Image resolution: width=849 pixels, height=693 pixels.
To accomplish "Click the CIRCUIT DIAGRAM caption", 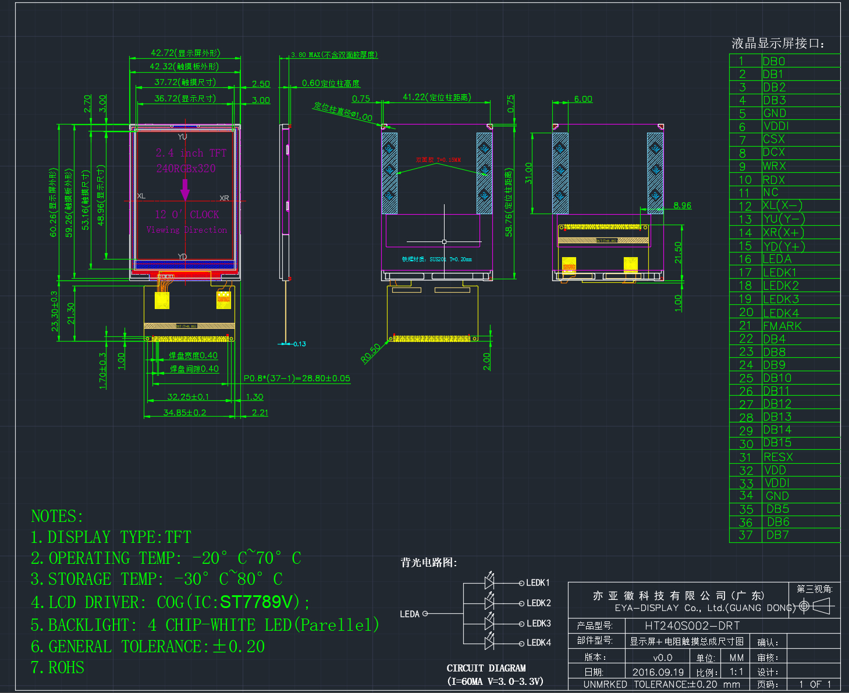I will (486, 668).
